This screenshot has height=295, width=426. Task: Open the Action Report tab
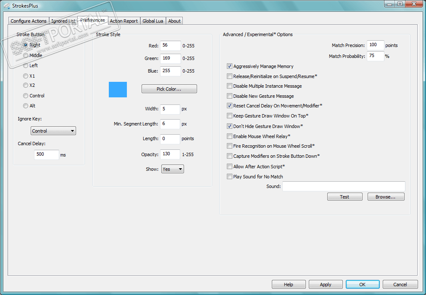pyautogui.click(x=124, y=21)
